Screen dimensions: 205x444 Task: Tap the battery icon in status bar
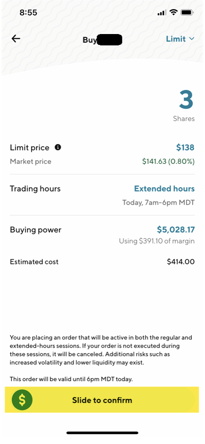(187, 12)
